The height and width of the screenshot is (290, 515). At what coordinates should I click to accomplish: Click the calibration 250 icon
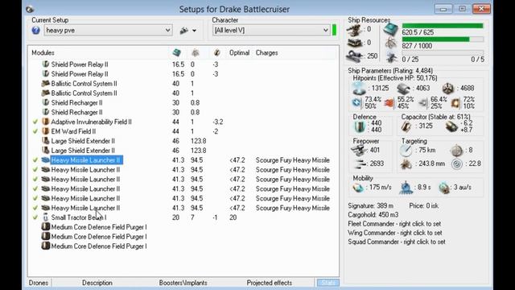pyautogui.click(x=355, y=56)
